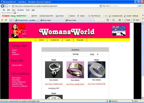Click Login in the navigation bar
The height and width of the screenshot is (103, 144).
point(68,40)
